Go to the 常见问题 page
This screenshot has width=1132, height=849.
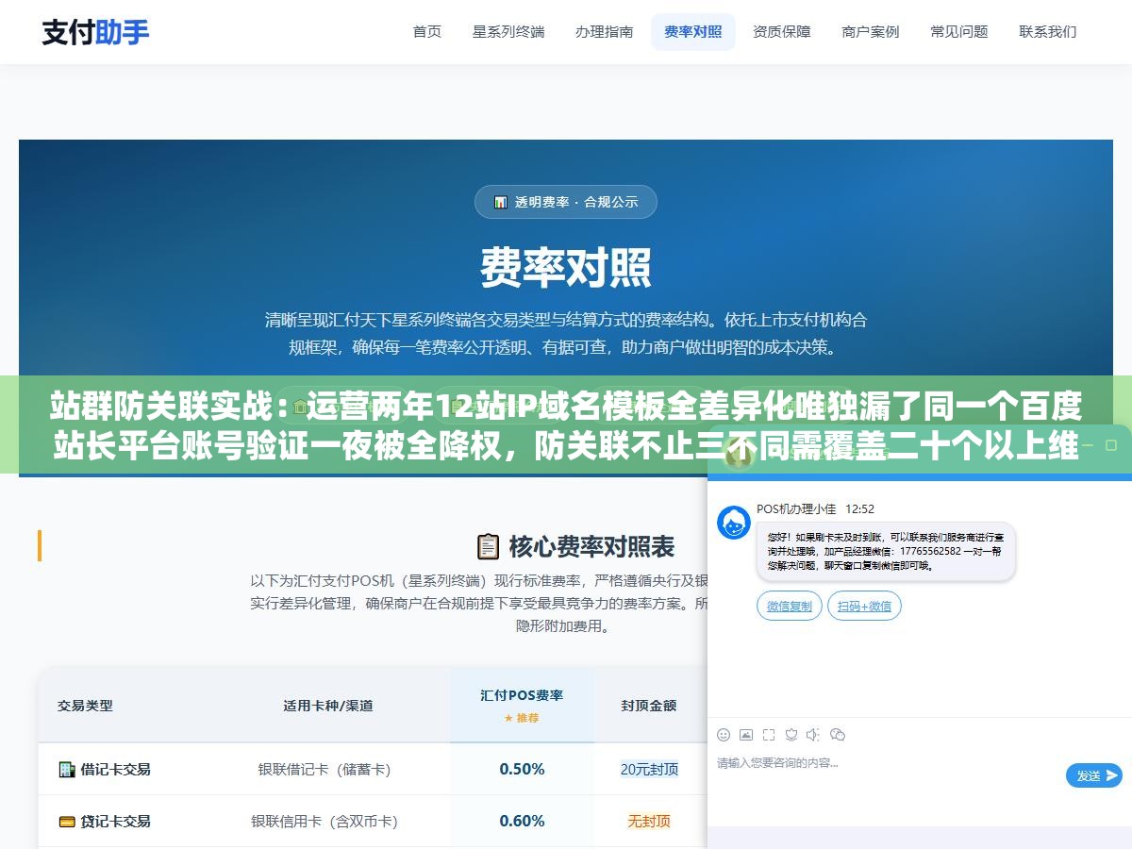click(x=959, y=32)
